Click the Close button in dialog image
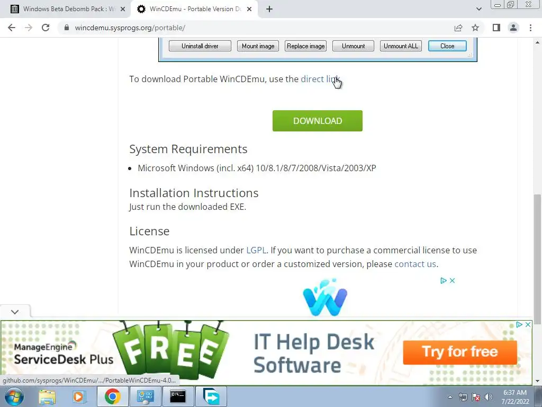 [x=447, y=46]
